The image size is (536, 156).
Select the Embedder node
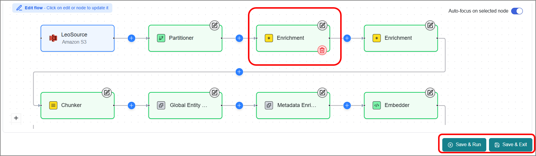pos(401,105)
